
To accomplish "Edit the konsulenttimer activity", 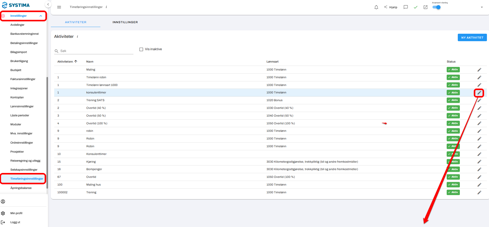I will 479,93.
